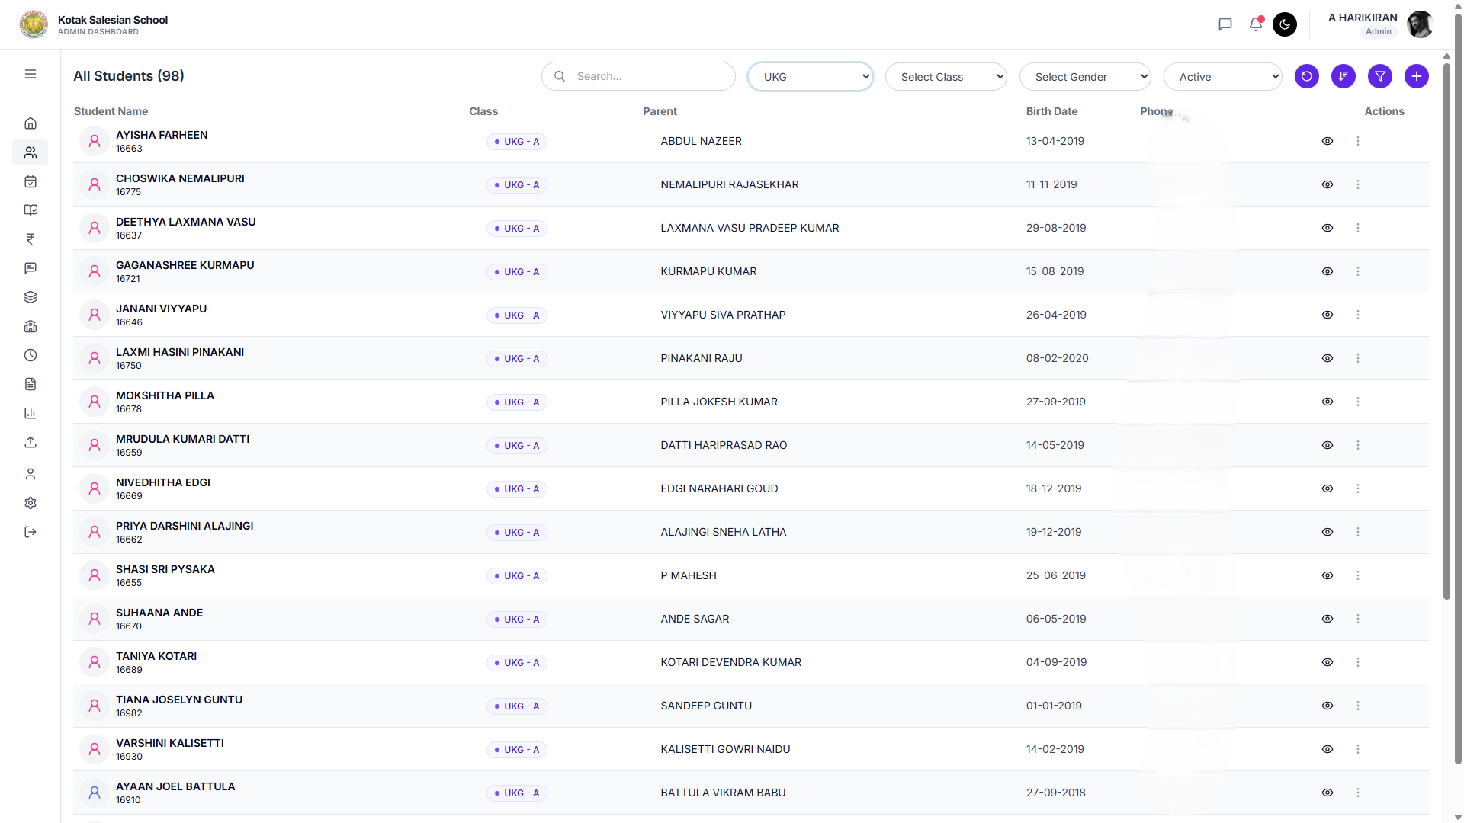1464x823 pixels.
Task: Click the sort order icon button
Action: pyautogui.click(x=1343, y=76)
